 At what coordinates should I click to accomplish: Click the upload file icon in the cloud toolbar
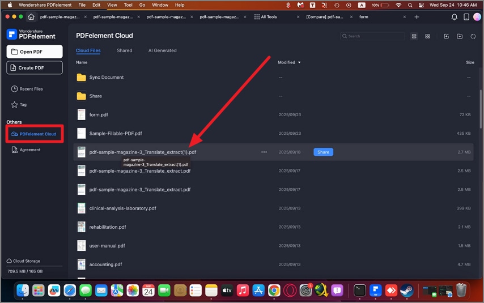[x=447, y=36]
